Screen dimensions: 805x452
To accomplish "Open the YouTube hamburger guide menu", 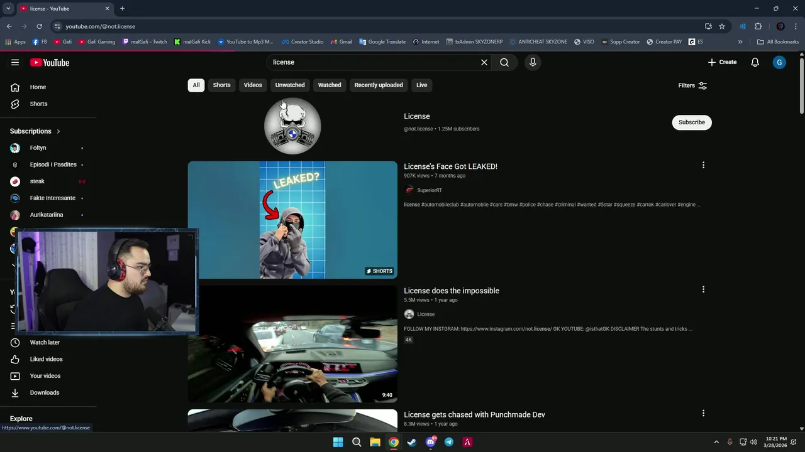I will coord(15,62).
